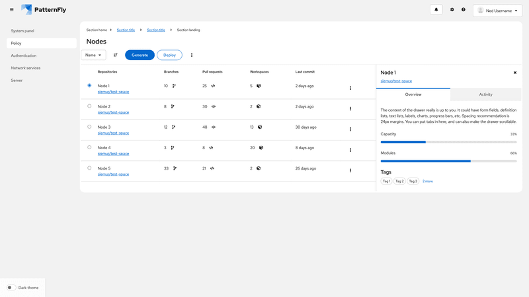Open Node 5 row actions kebab
Image resolution: width=529 pixels, height=297 pixels.
[350, 170]
